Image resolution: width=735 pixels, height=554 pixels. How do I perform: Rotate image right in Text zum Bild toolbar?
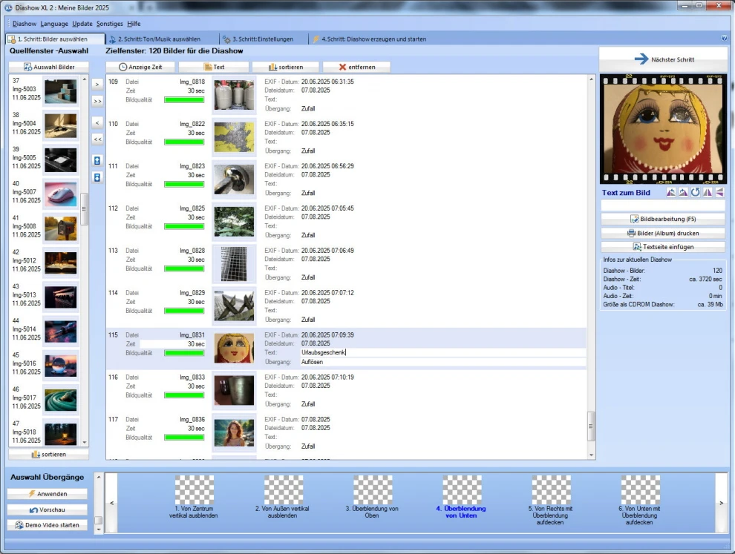pos(684,193)
